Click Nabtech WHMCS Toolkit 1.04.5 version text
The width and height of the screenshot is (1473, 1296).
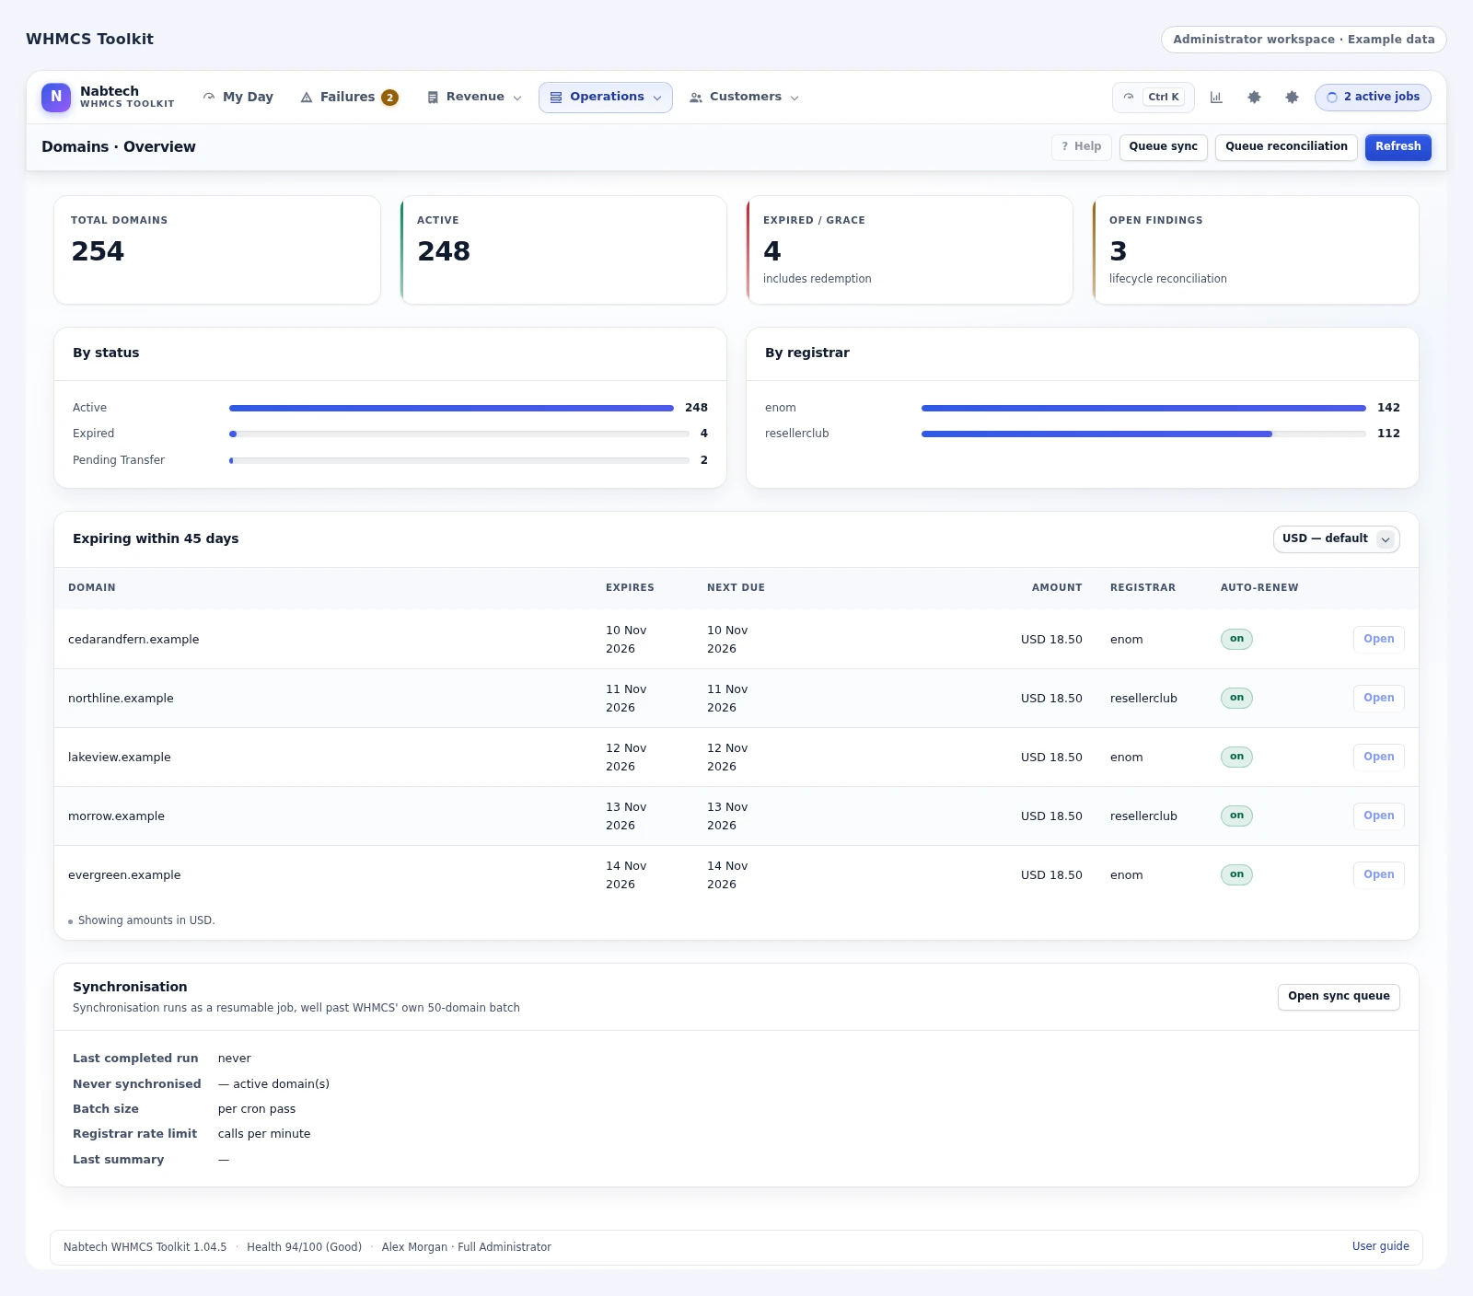point(145,1247)
